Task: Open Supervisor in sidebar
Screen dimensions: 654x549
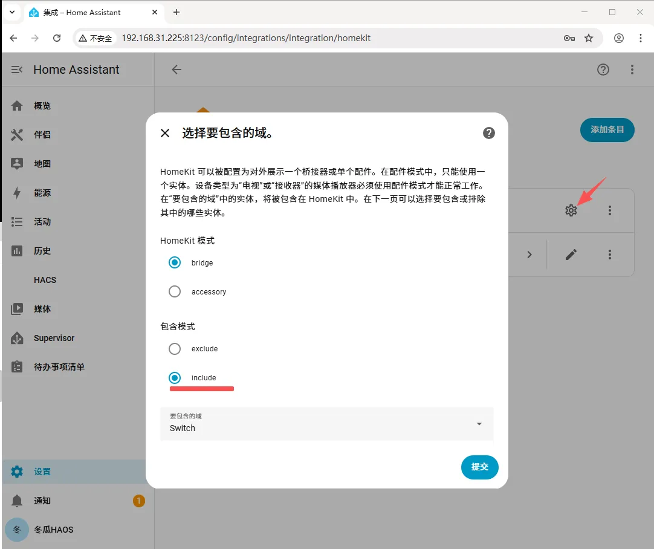Action: pos(77,338)
